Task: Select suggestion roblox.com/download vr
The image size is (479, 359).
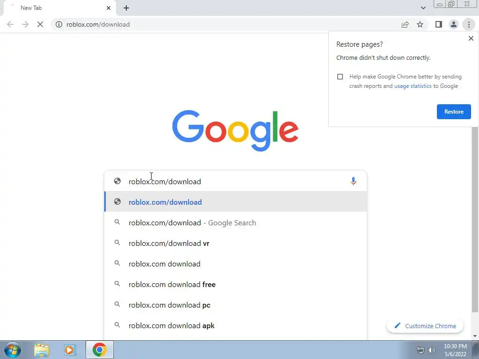Action: tap(236, 243)
